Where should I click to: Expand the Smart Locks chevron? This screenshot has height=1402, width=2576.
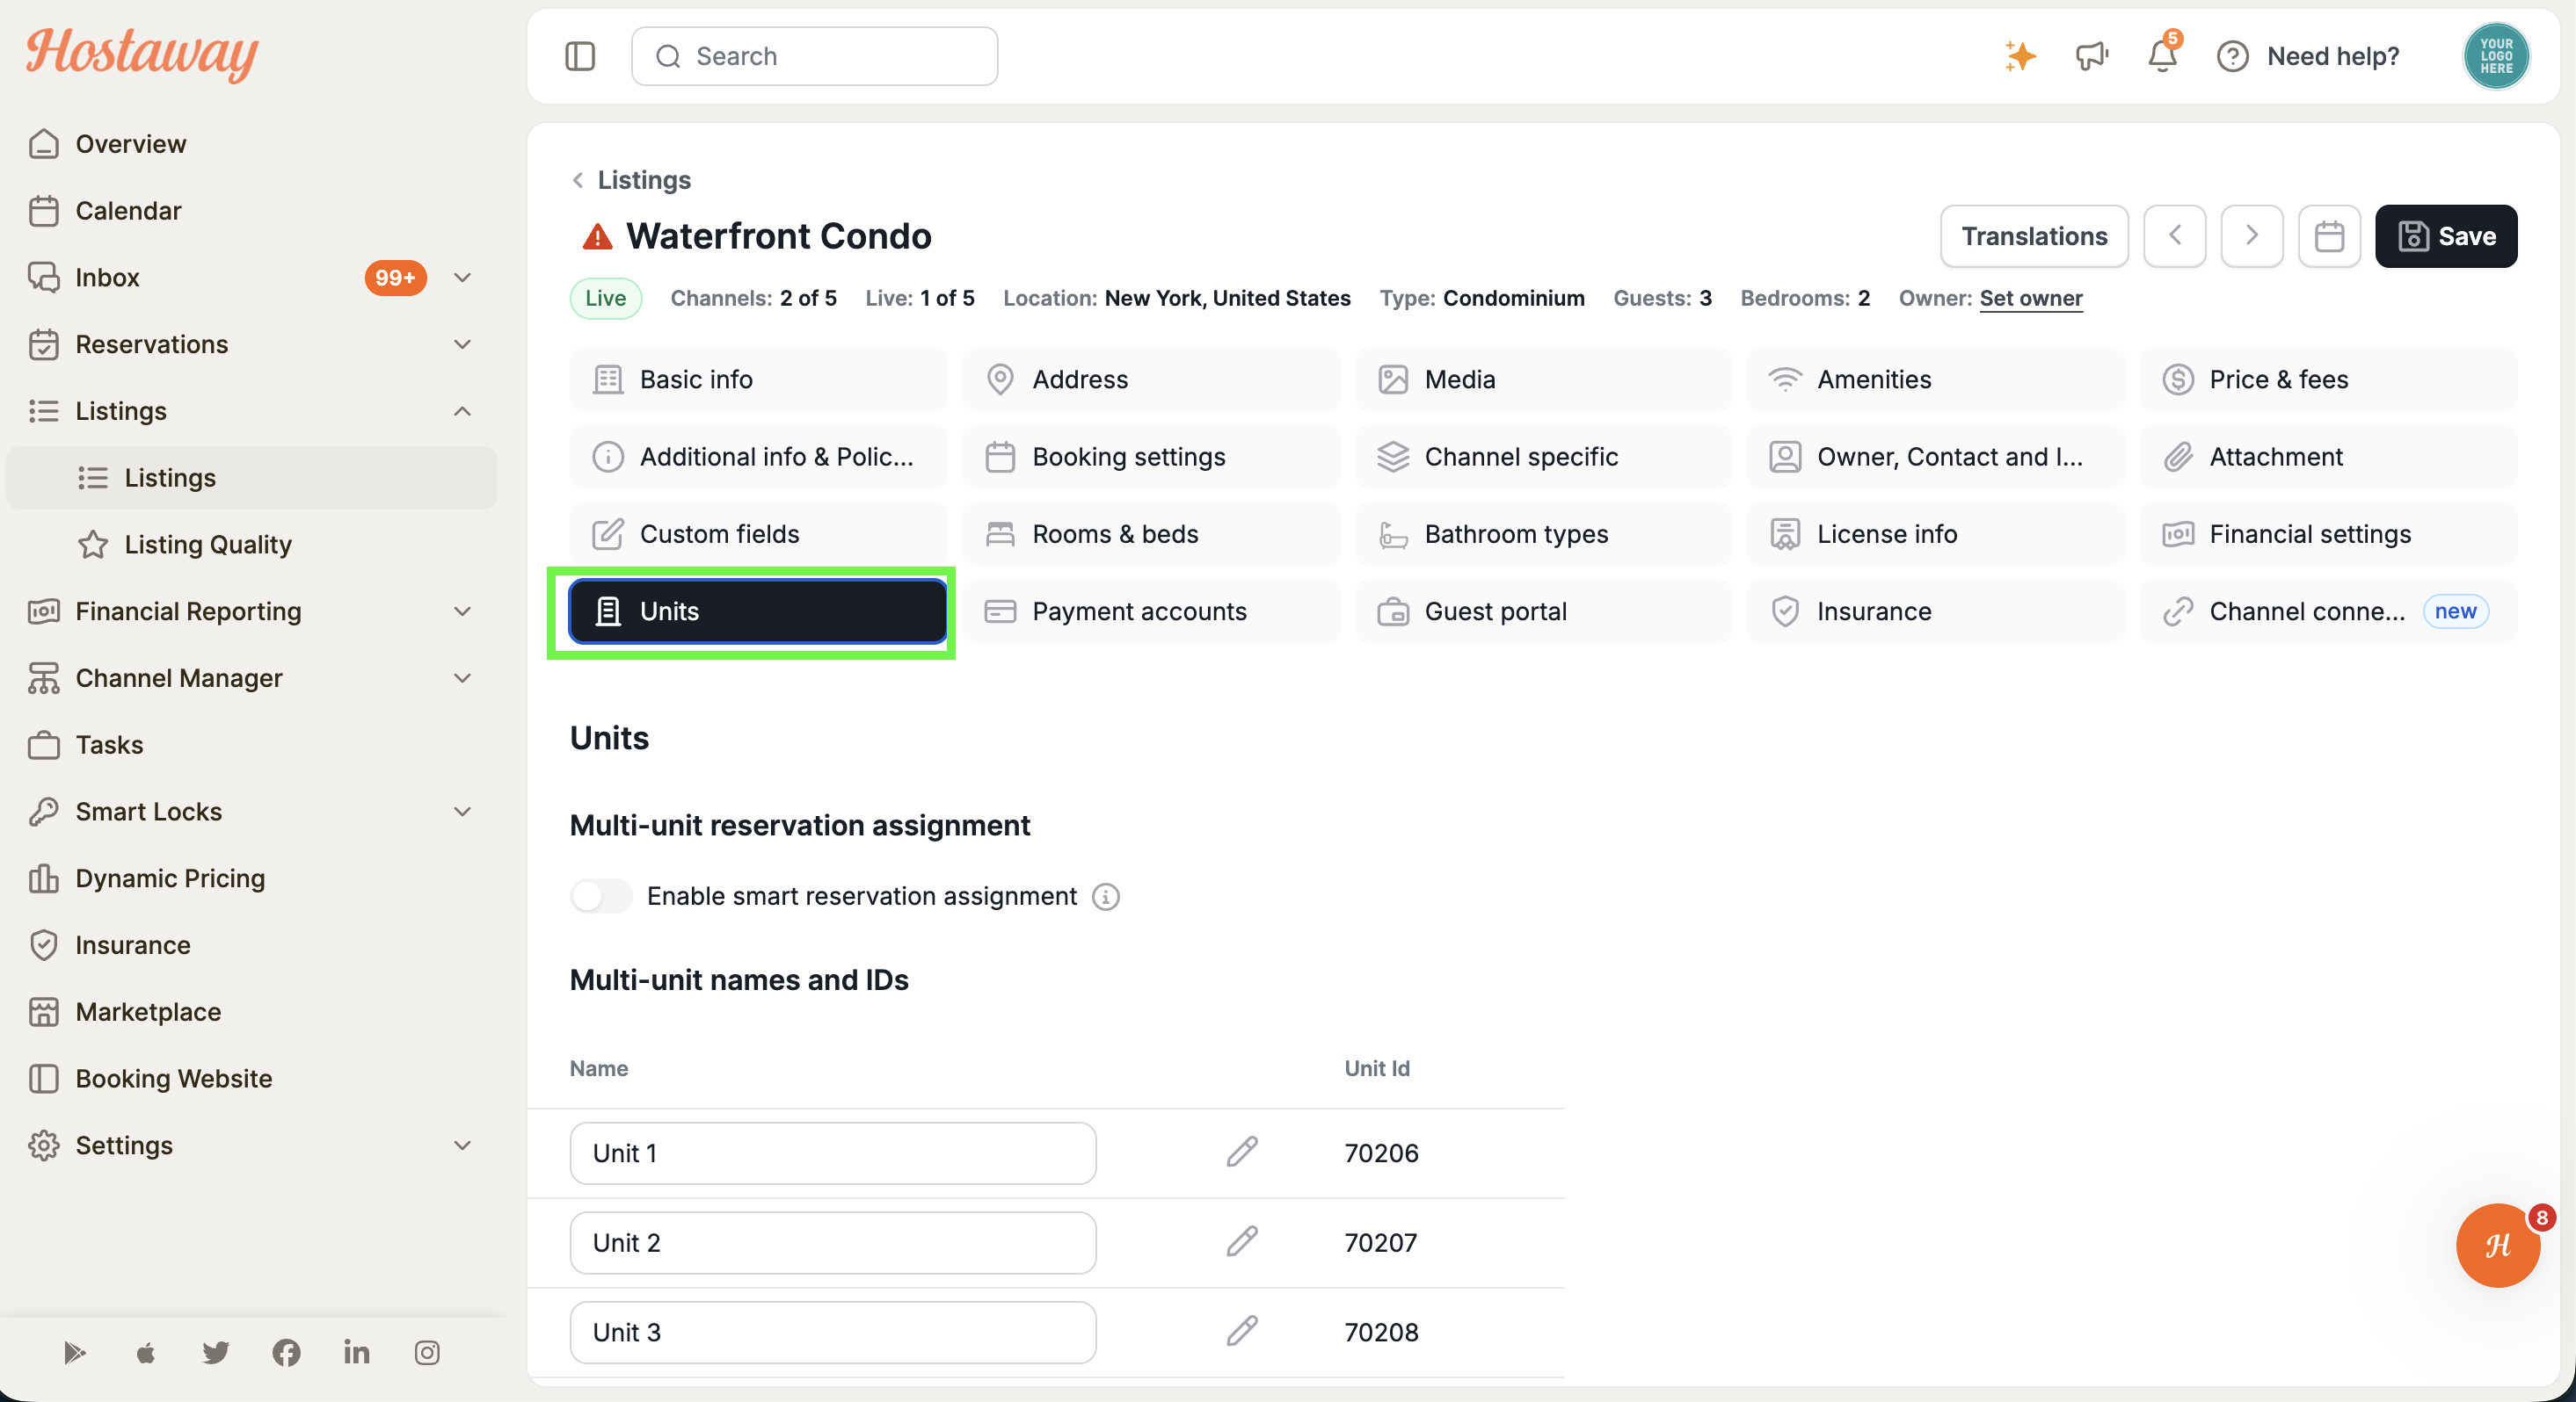(x=462, y=812)
